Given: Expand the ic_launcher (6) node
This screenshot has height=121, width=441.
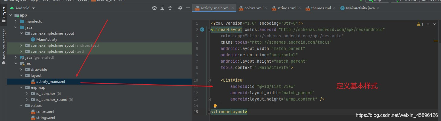Looking at the screenshot, I should point(27,94).
